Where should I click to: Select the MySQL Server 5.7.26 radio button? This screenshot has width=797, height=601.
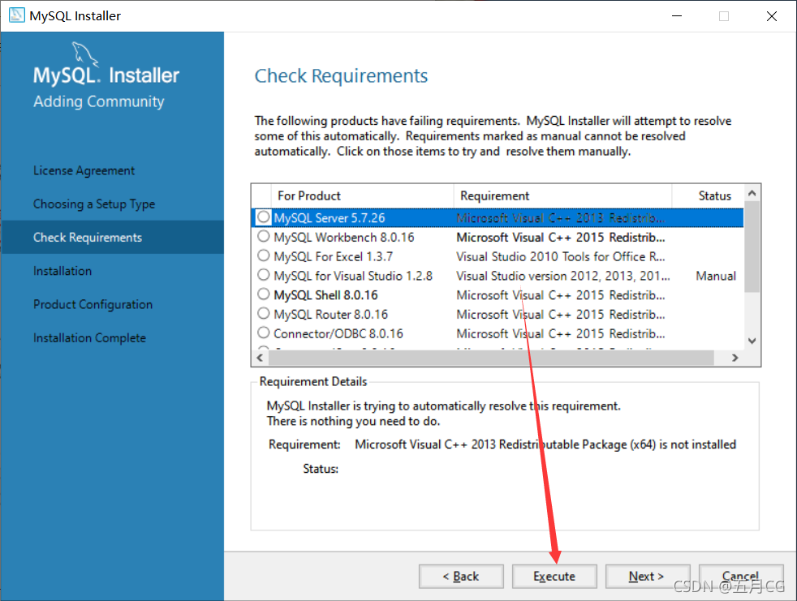click(x=263, y=217)
